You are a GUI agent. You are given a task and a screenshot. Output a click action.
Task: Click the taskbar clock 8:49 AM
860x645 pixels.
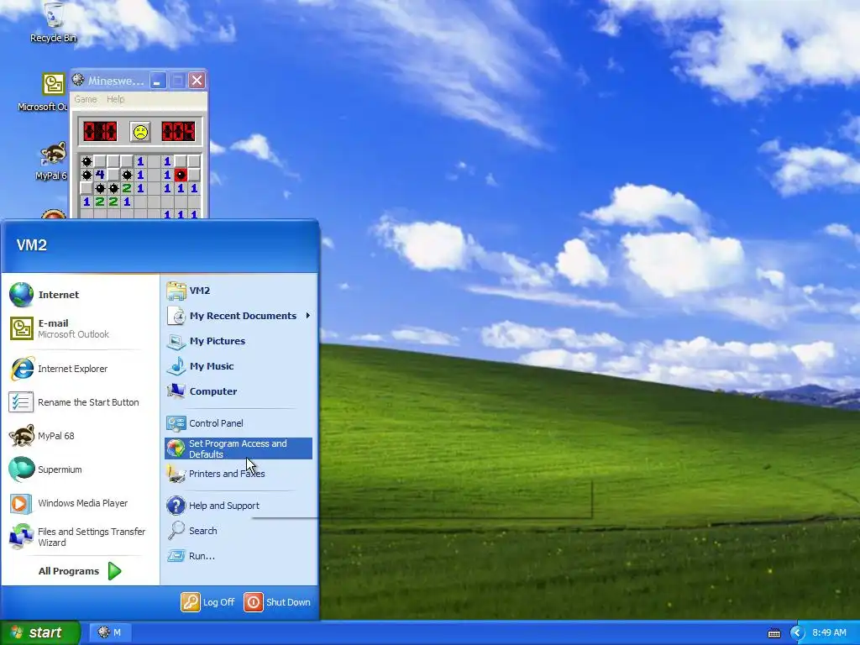pyautogui.click(x=829, y=633)
